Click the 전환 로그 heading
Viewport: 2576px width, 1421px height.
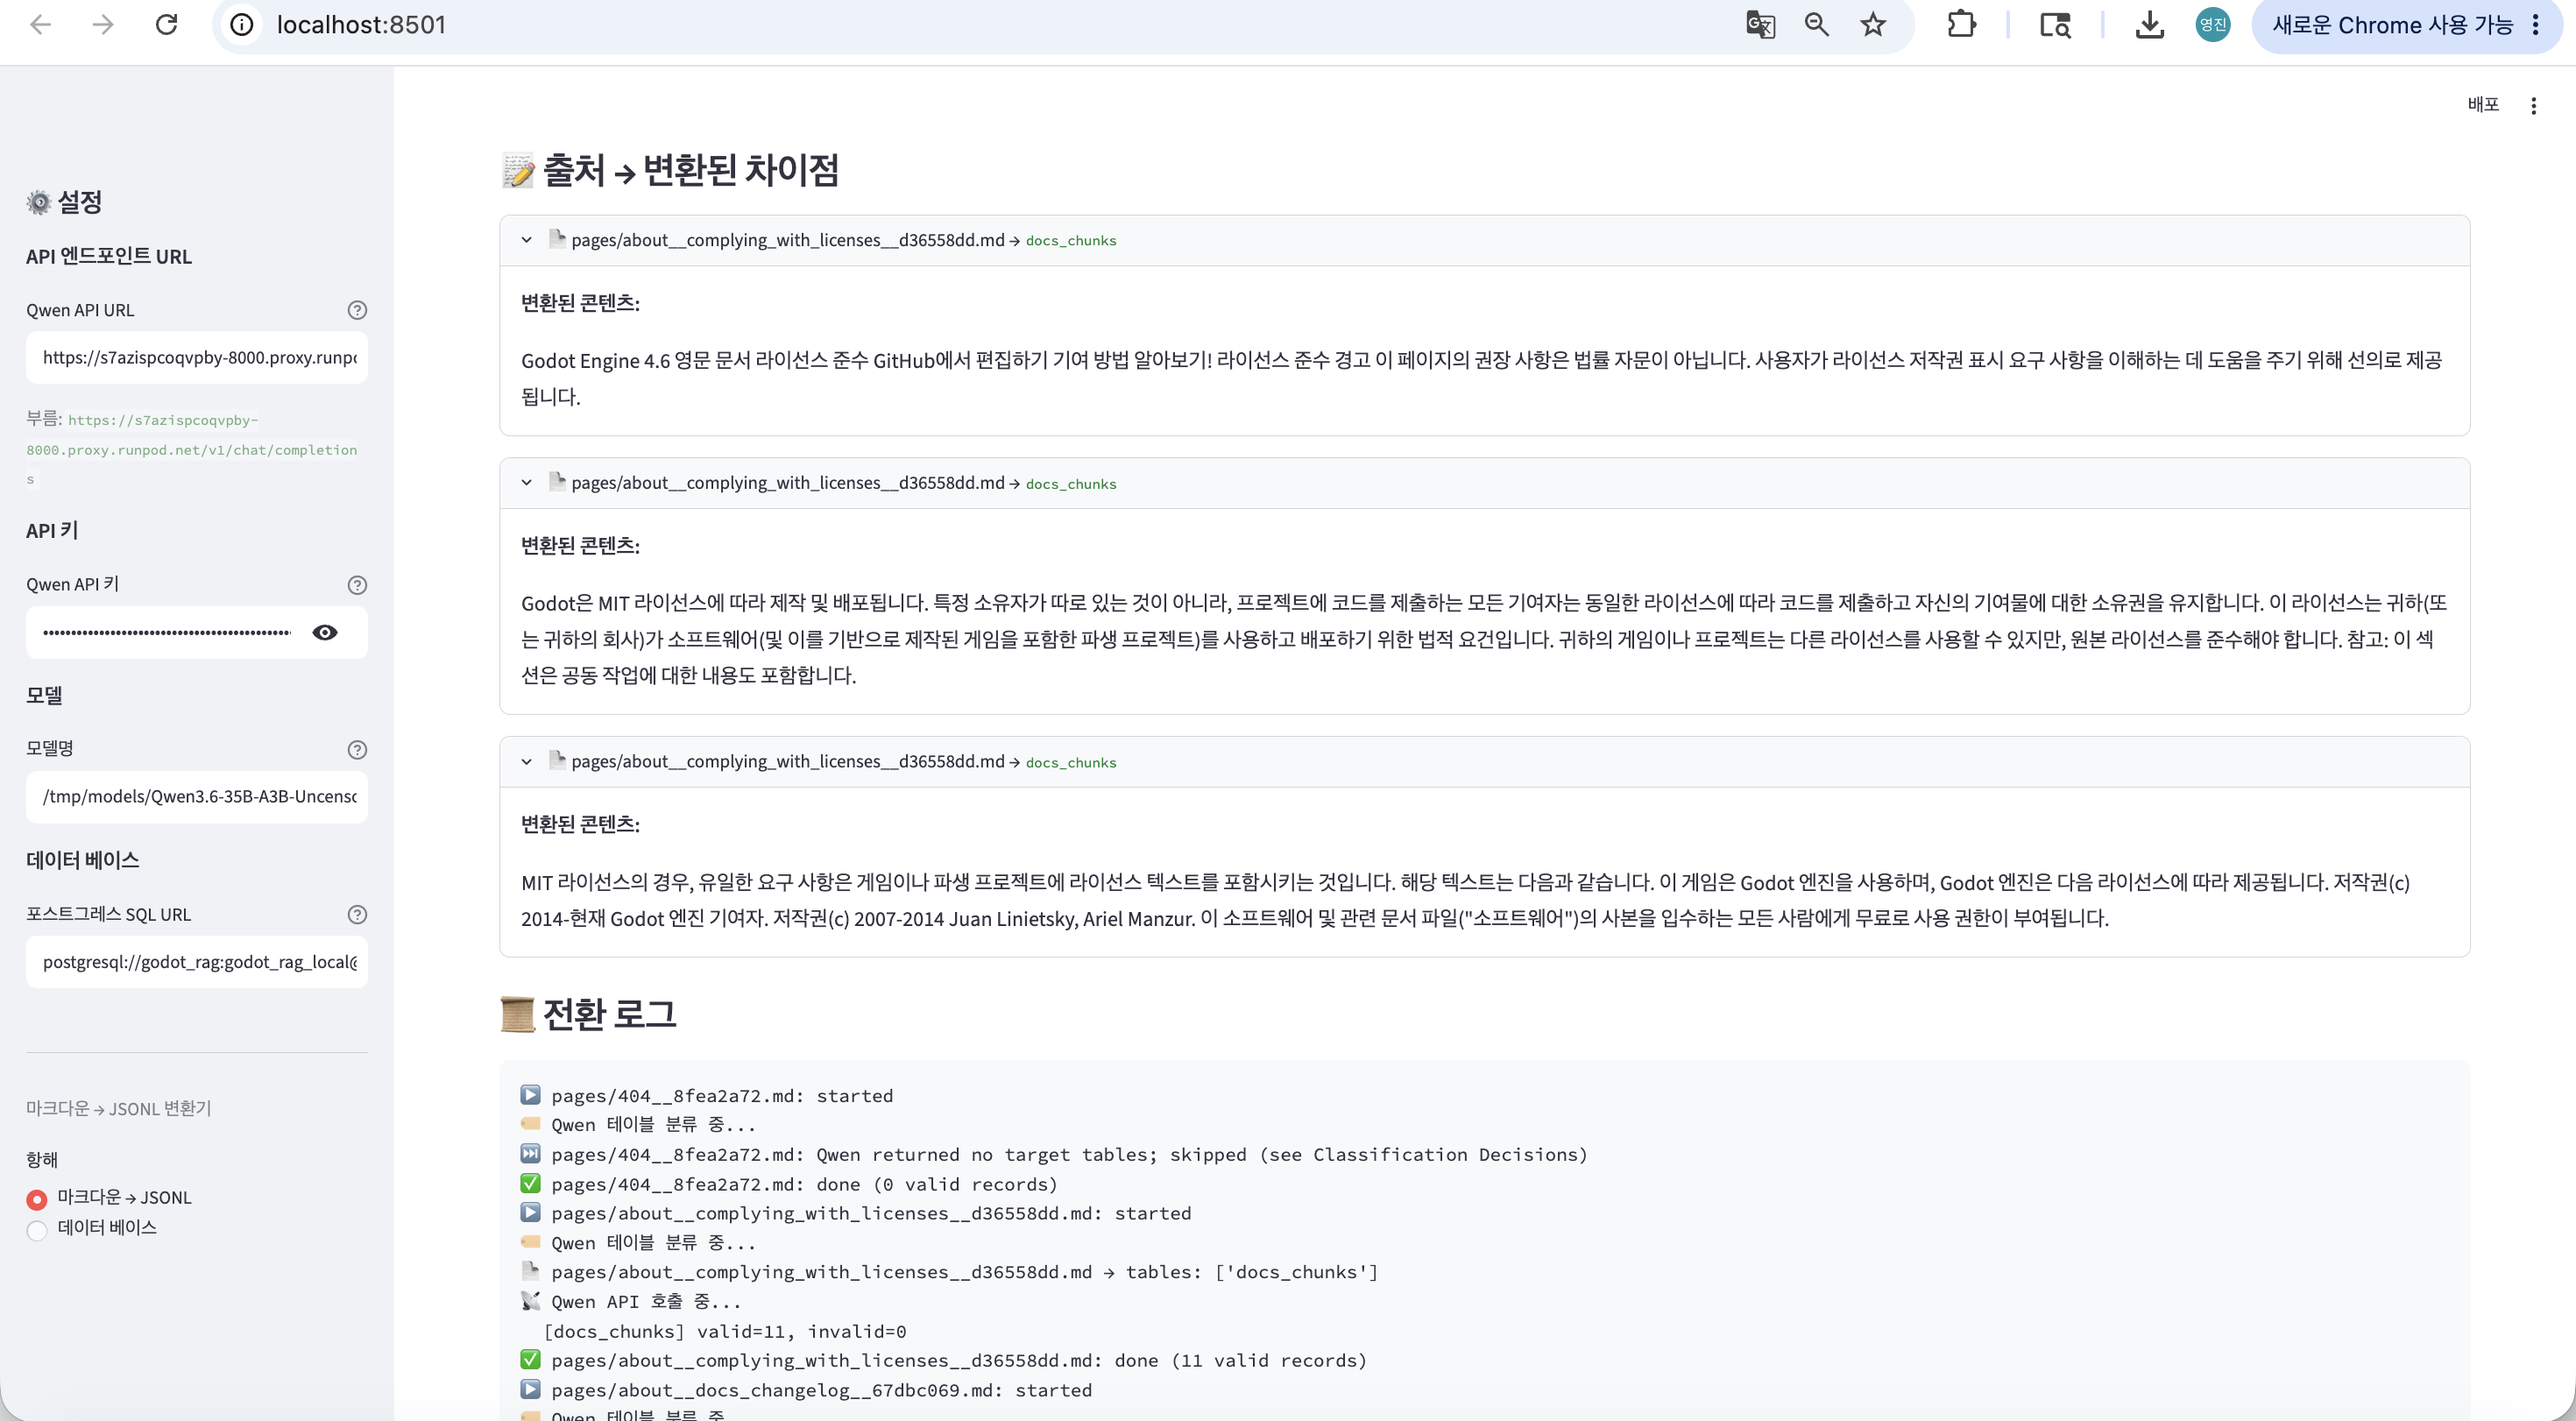(x=589, y=1014)
